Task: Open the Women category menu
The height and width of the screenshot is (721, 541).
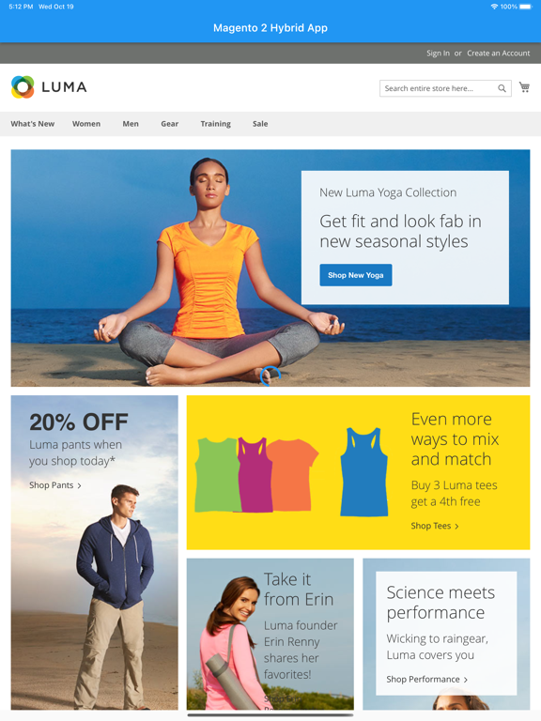Action: 86,124
